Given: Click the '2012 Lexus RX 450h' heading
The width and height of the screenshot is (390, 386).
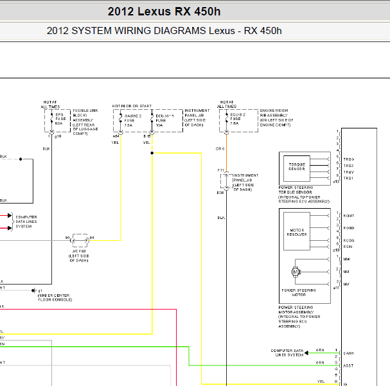Looking at the screenshot, I should click(x=164, y=12).
